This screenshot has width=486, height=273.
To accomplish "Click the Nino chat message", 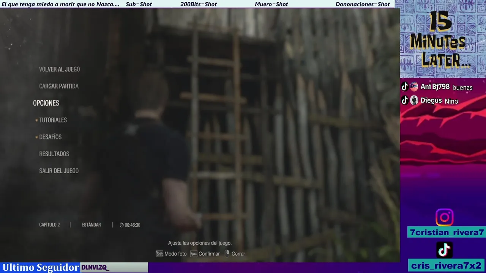I will coord(451,101).
